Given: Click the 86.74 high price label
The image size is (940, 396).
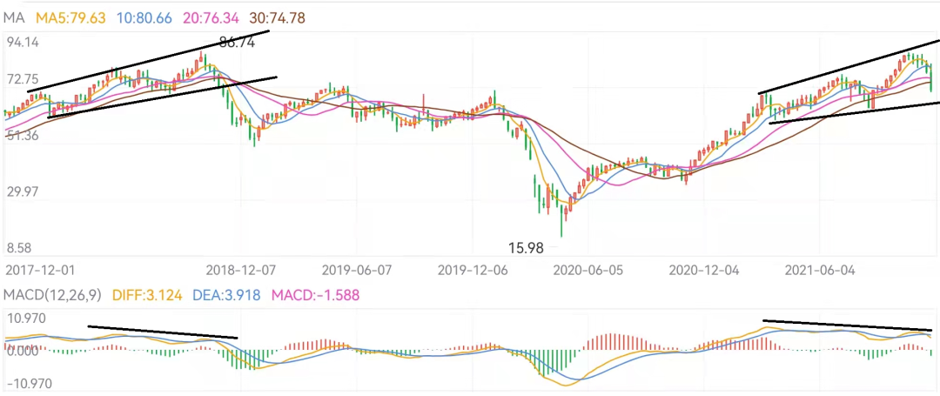Looking at the screenshot, I should tap(238, 42).
